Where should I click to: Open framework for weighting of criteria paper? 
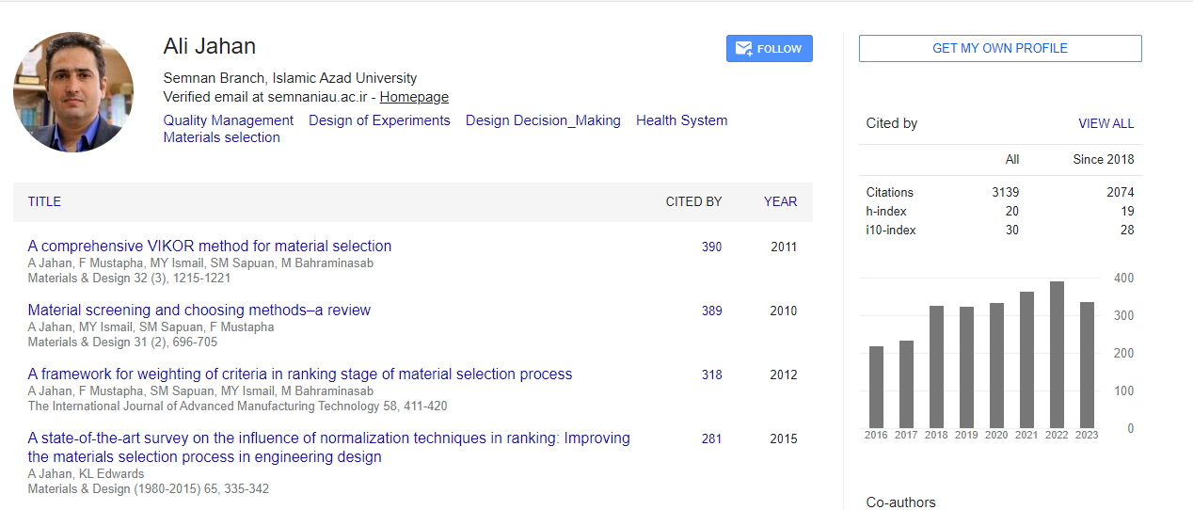pyautogui.click(x=300, y=375)
